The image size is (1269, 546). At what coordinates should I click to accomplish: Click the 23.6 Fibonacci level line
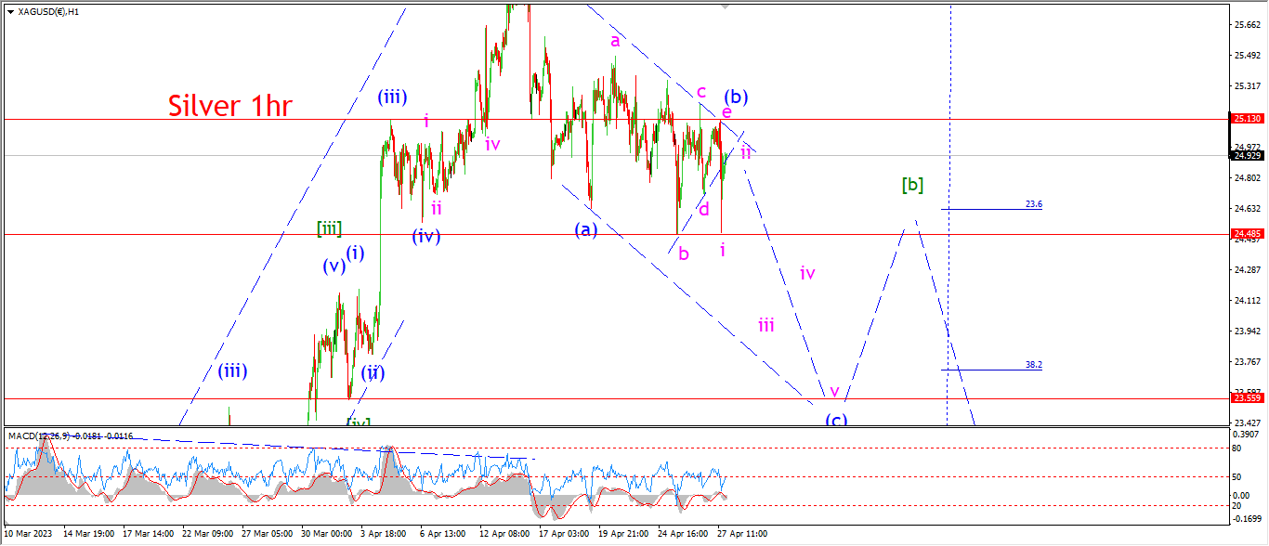pyautogui.click(x=991, y=209)
